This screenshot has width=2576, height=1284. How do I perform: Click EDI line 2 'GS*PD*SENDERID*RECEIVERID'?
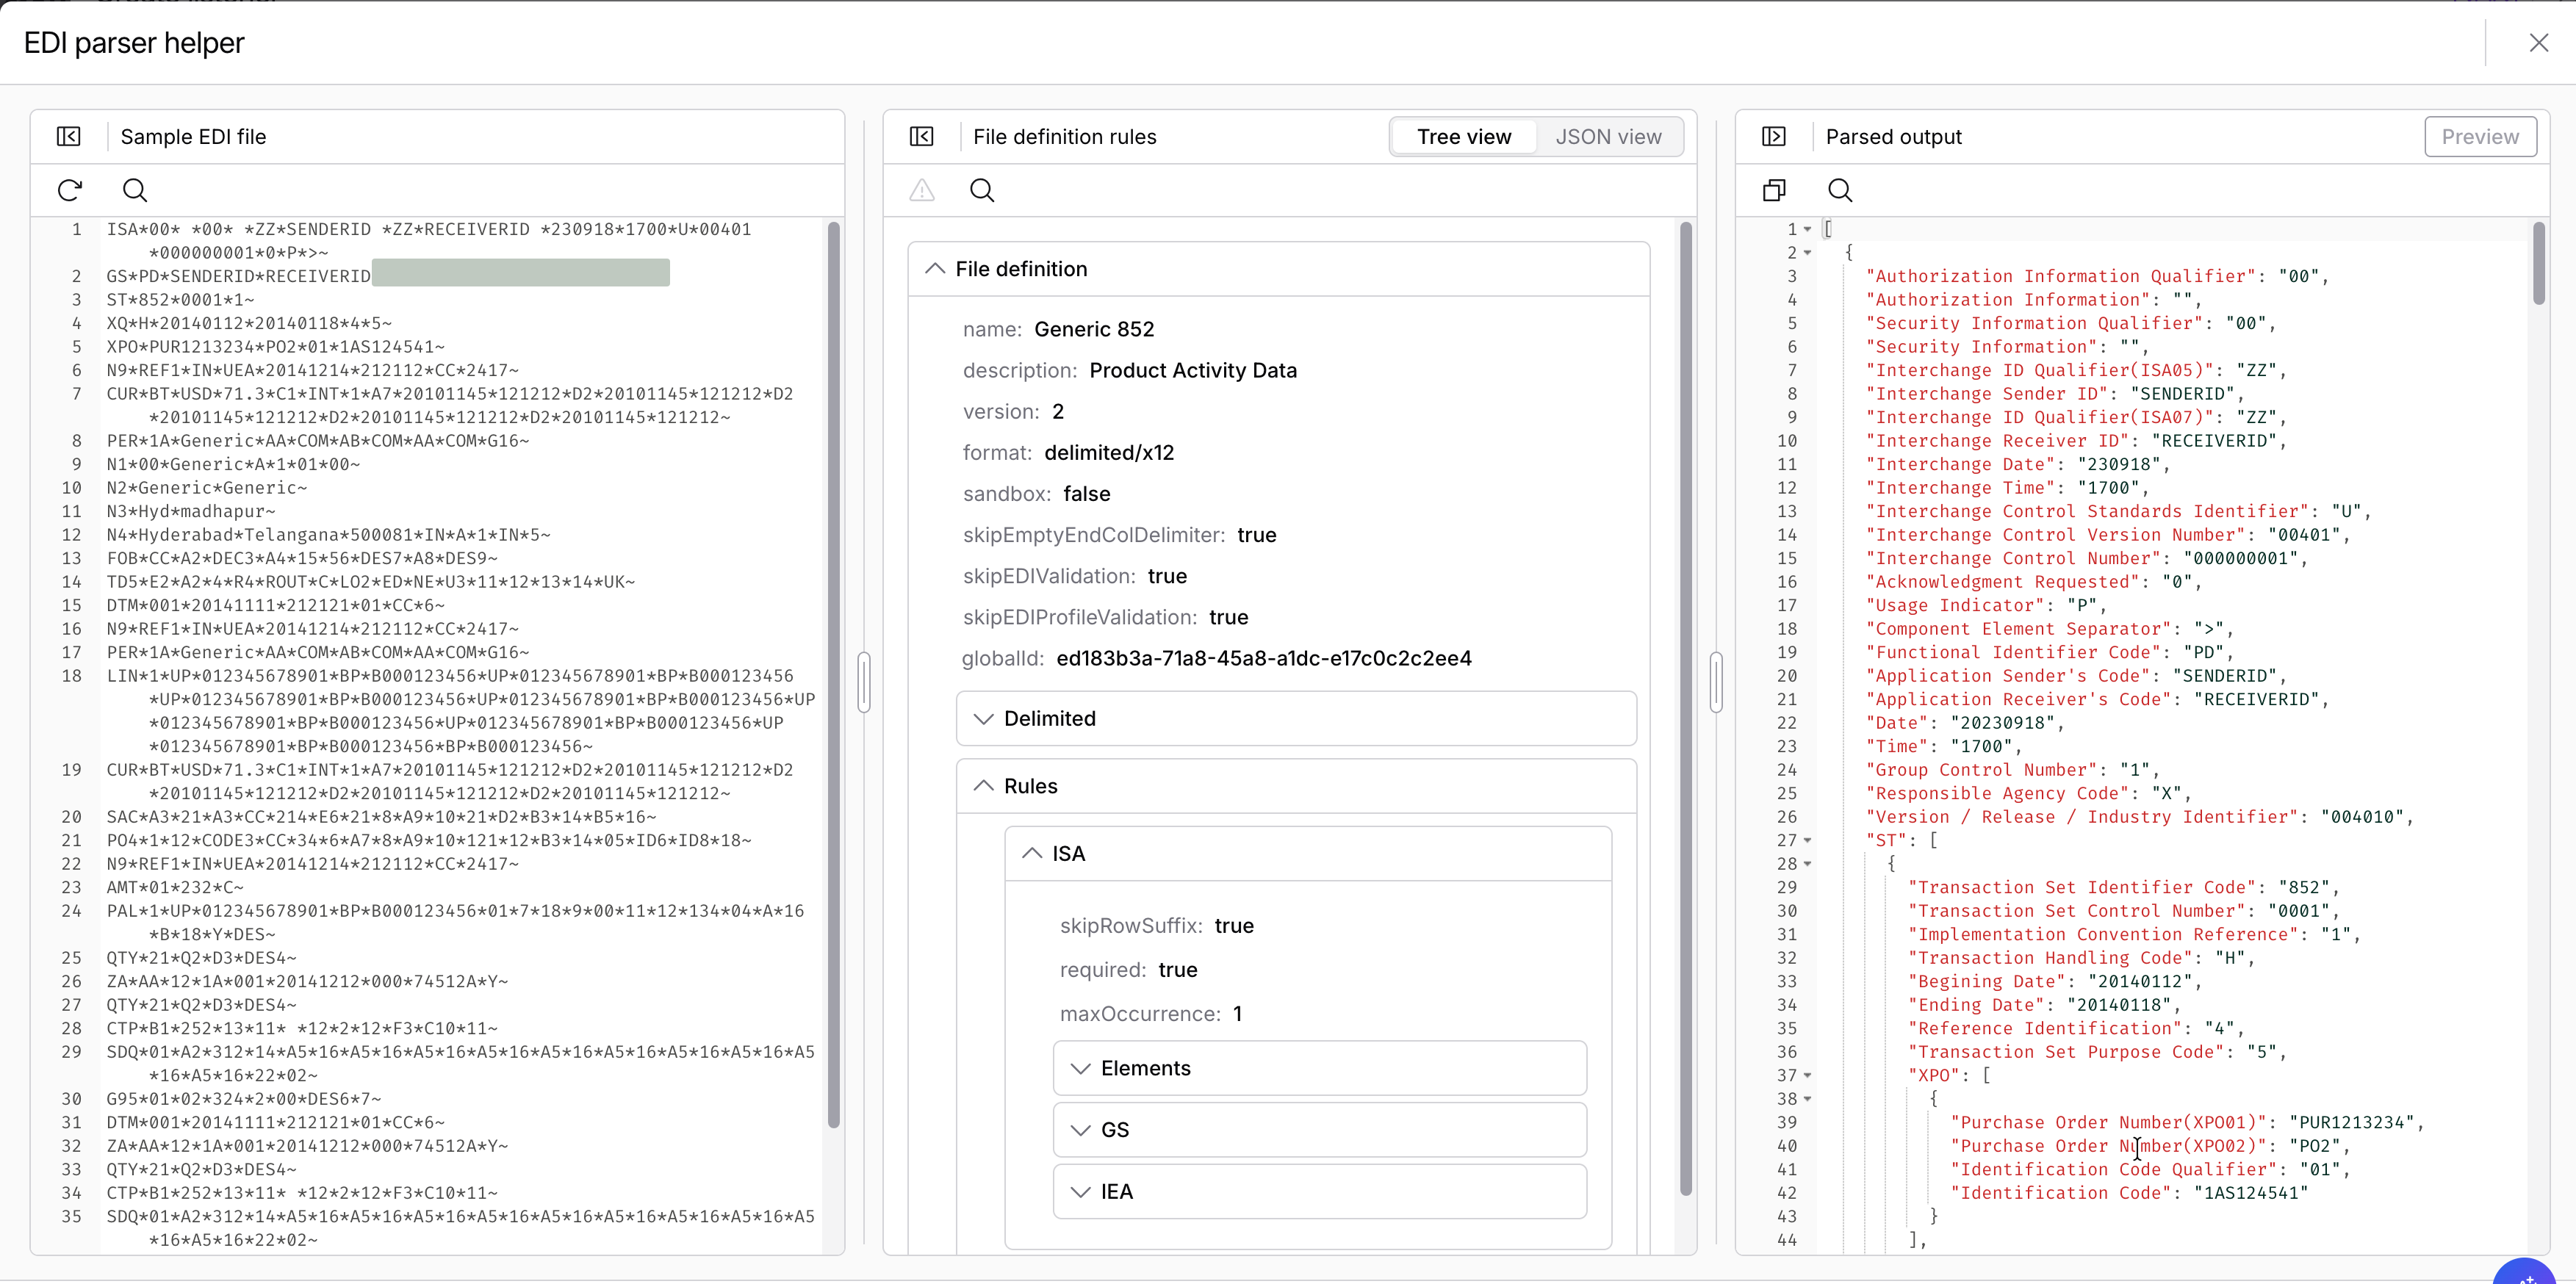pyautogui.click(x=239, y=276)
